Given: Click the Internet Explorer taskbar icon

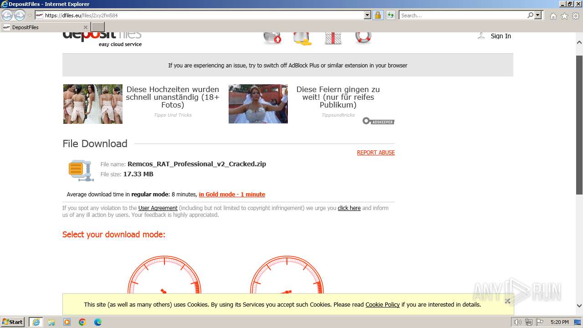Looking at the screenshot, I should (x=36, y=322).
